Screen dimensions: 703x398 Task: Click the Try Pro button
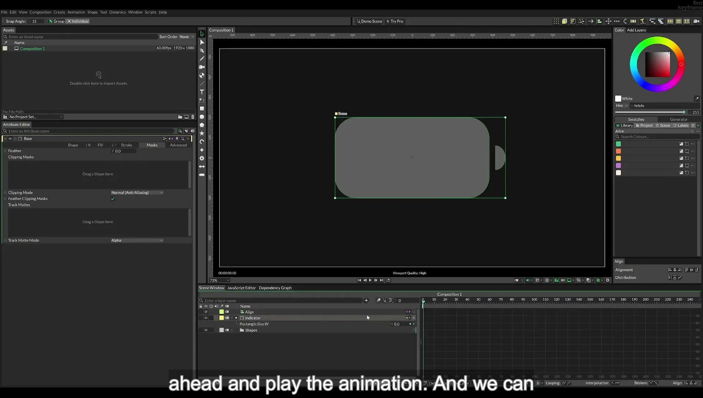click(395, 21)
